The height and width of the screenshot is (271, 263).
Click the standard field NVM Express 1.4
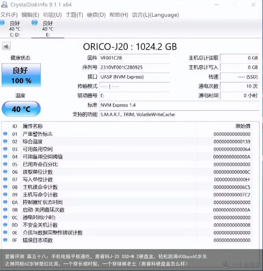[179, 105]
